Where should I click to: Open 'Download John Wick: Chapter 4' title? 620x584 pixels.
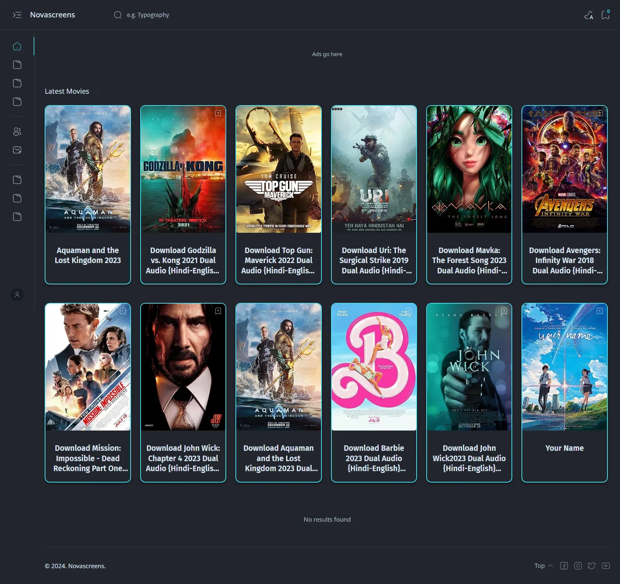point(183,458)
